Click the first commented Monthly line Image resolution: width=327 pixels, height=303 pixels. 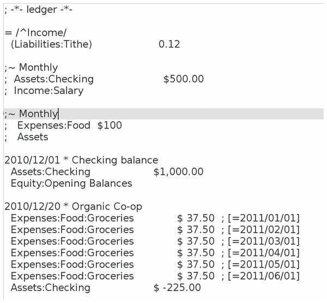coord(31,68)
